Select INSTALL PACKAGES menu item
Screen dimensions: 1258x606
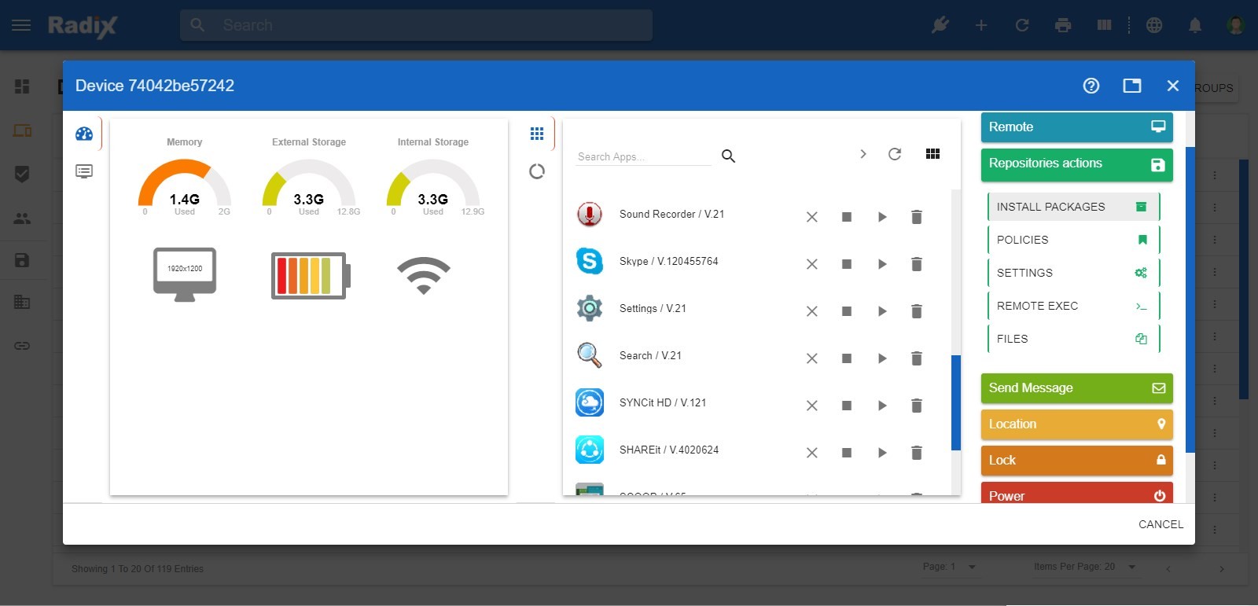1073,207
